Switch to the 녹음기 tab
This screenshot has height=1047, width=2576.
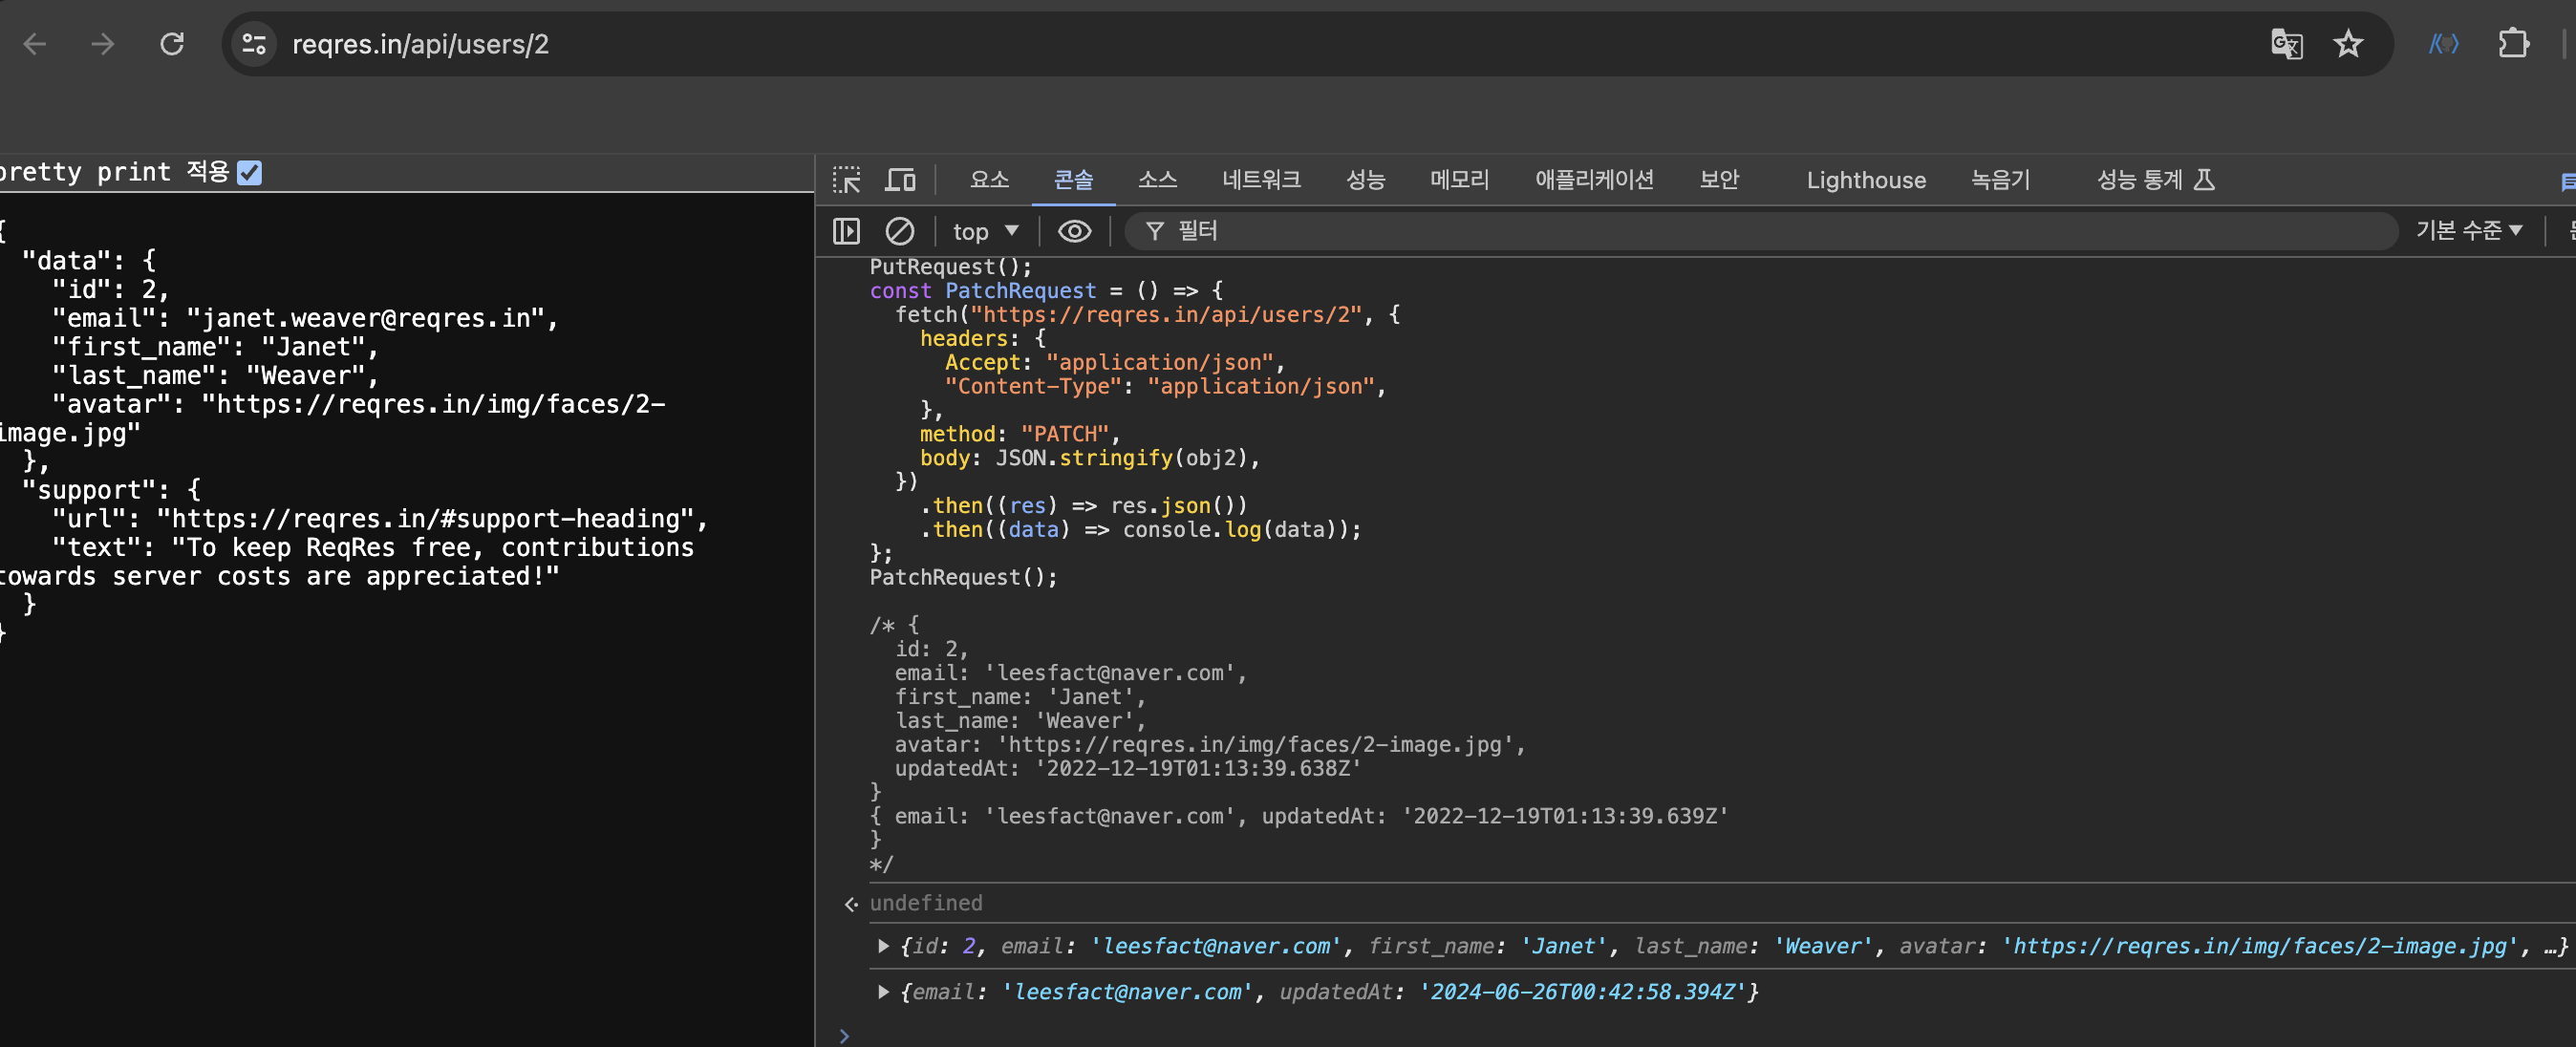[2000, 180]
